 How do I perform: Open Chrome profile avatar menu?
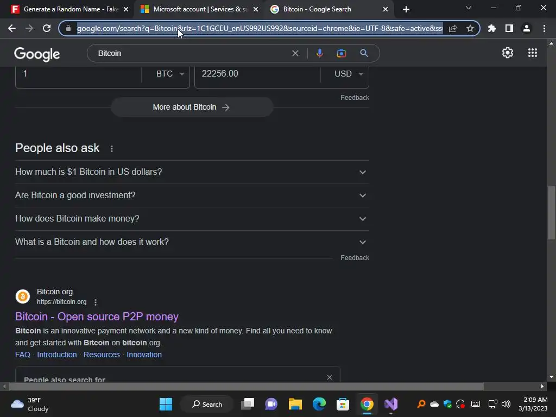[x=527, y=28]
